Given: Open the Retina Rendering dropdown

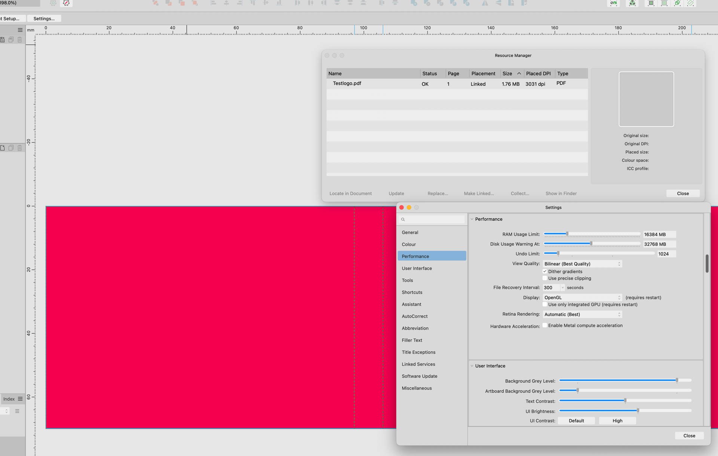Looking at the screenshot, I should tap(582, 314).
